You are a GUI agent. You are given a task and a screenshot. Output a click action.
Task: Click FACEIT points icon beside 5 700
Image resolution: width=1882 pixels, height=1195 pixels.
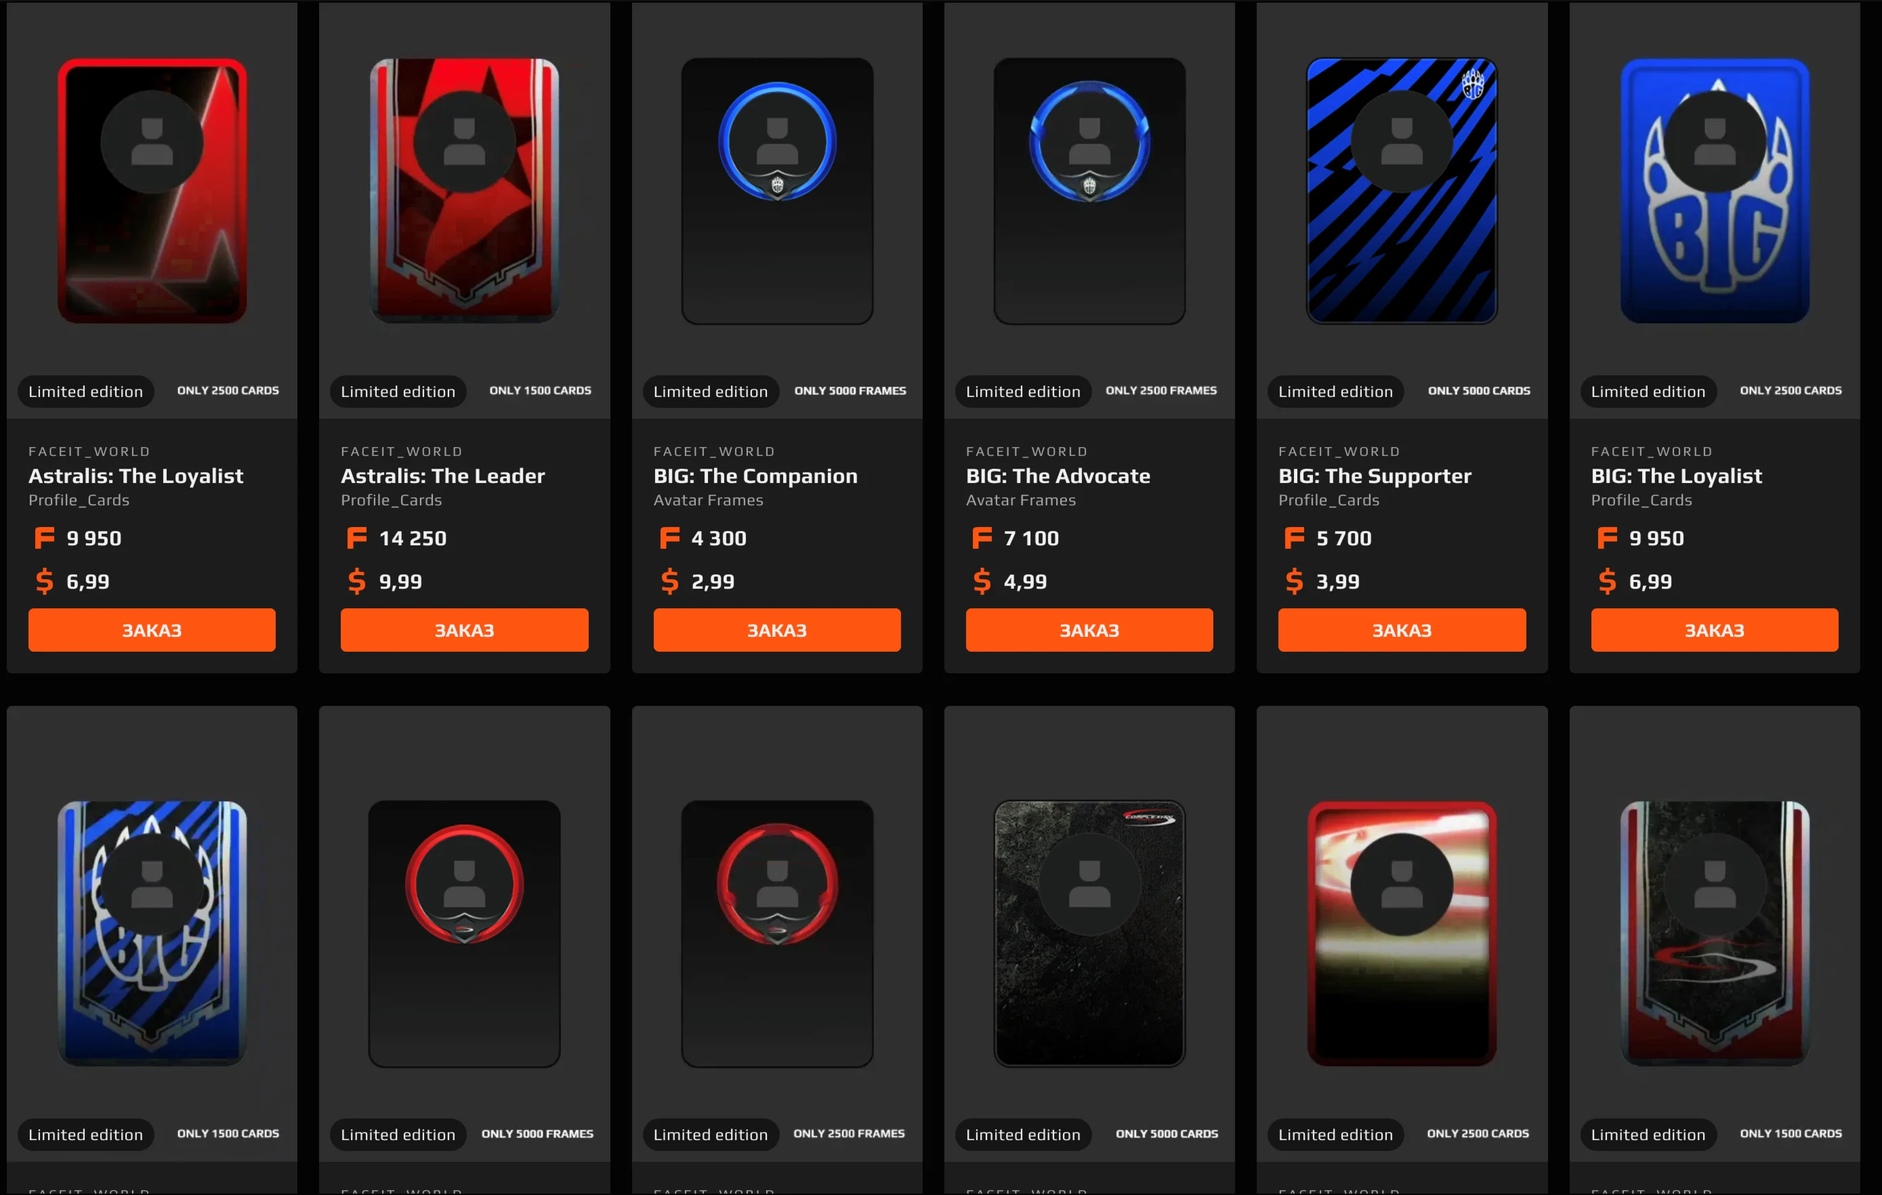point(1294,538)
